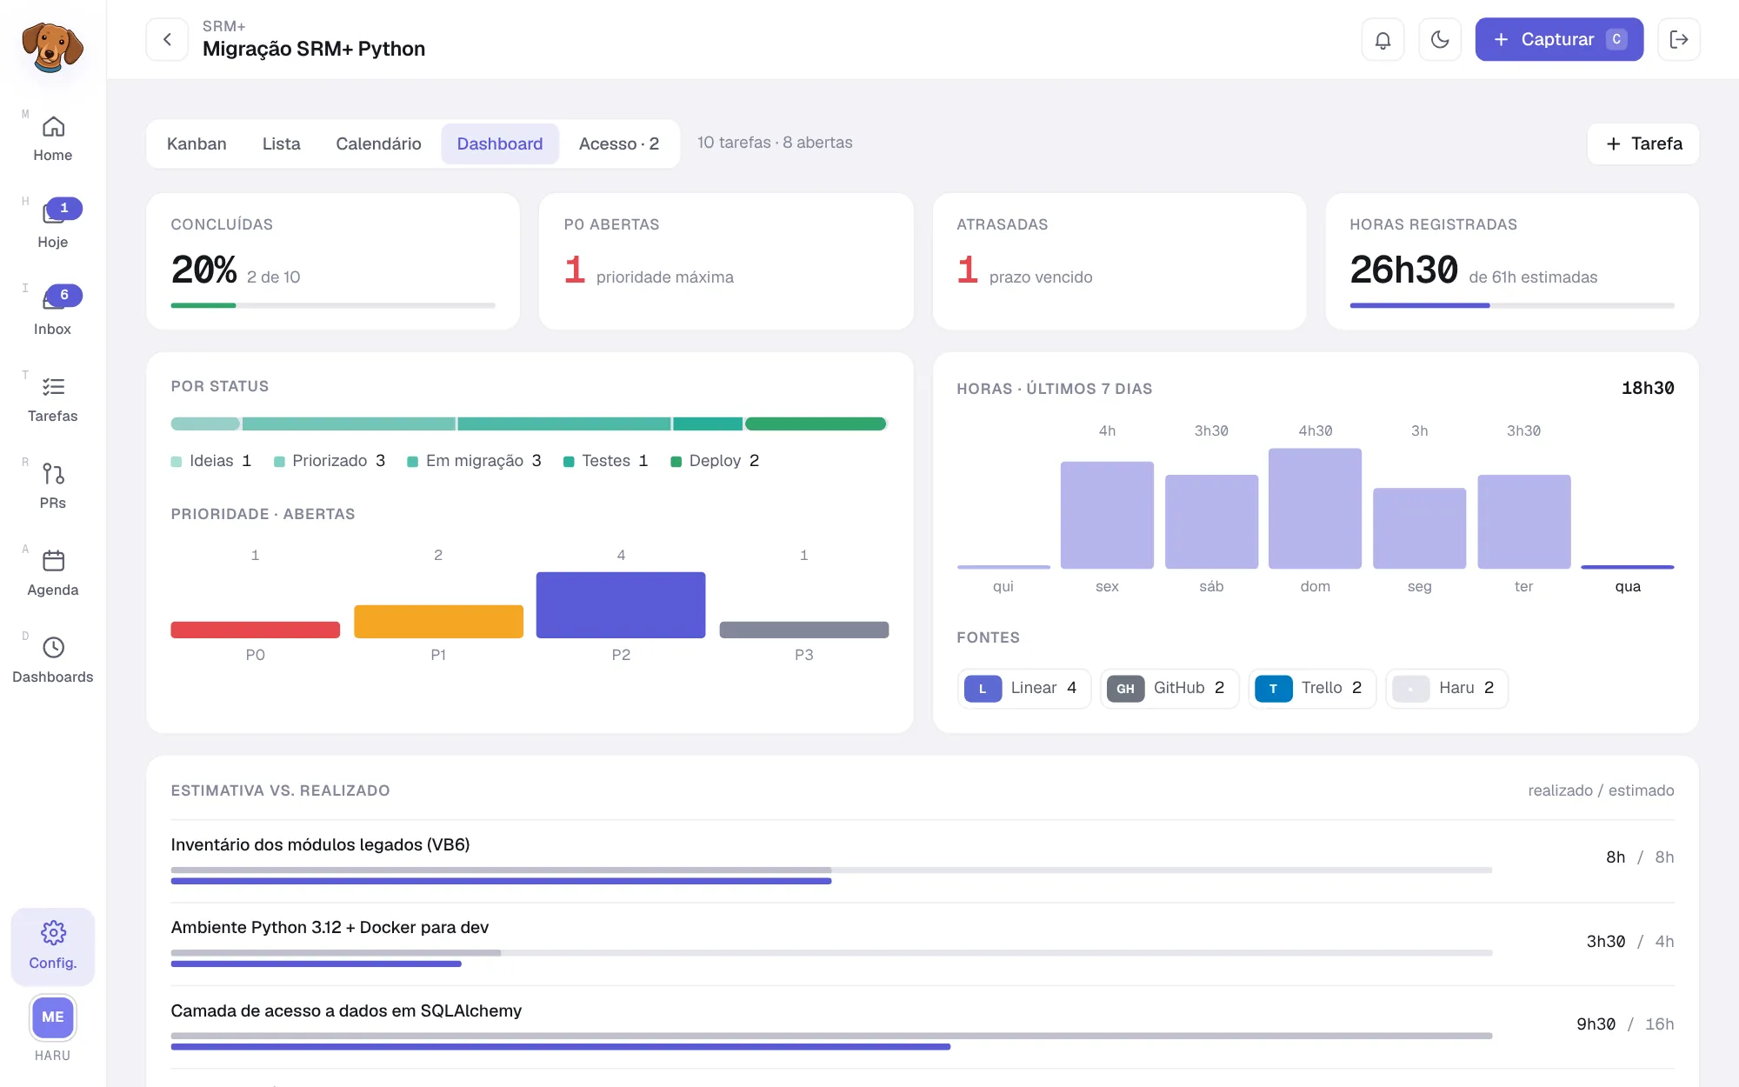
Task: Click the sáb hours bar 3h30
Action: (1211, 522)
